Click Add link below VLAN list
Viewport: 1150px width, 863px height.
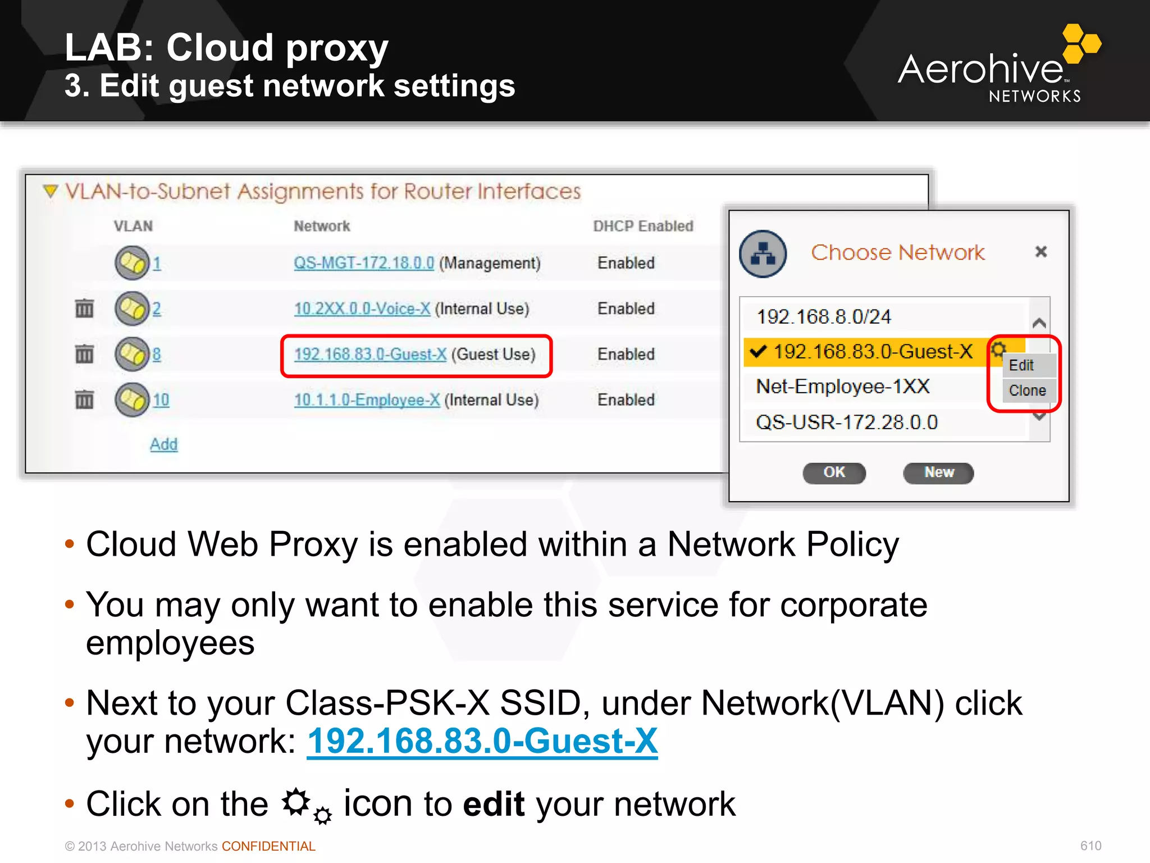pos(163,444)
